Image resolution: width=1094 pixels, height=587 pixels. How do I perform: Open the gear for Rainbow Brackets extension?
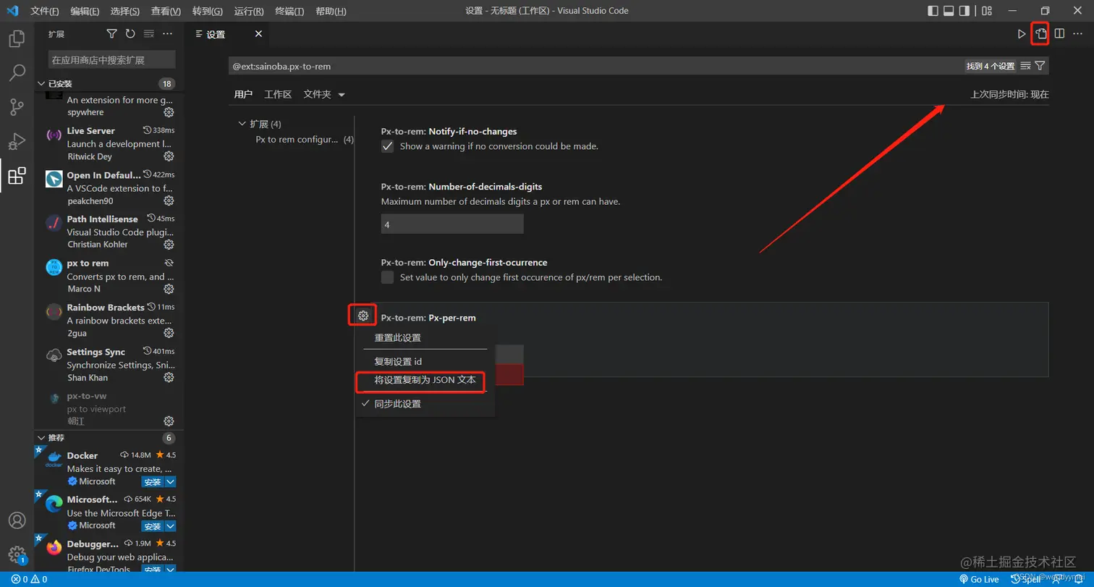169,333
